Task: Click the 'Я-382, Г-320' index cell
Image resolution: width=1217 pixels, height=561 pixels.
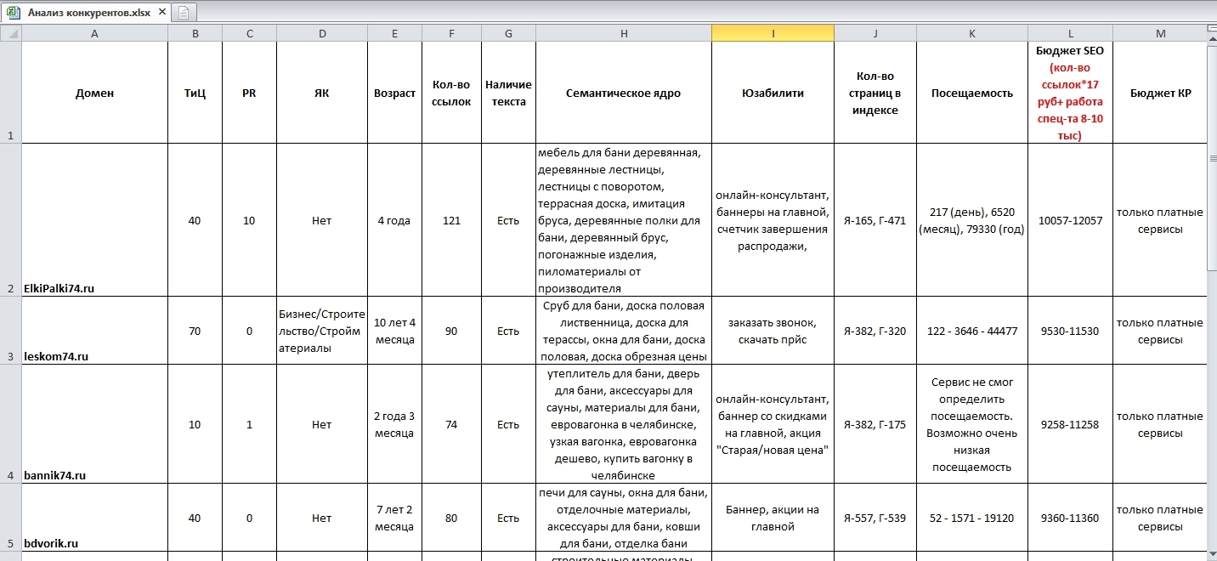Action: click(x=875, y=331)
